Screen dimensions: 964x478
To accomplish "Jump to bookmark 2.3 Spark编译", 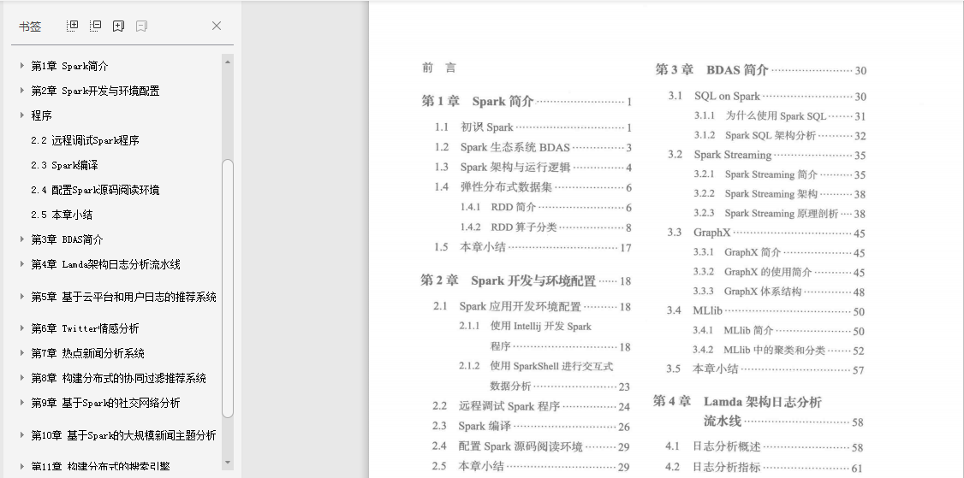I will [x=64, y=165].
